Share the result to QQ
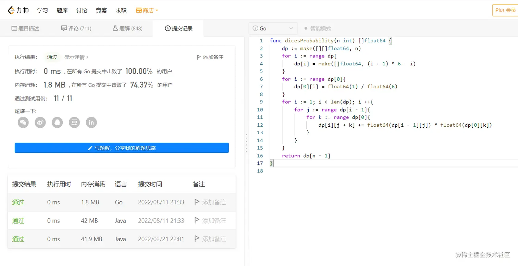Screen dimensions: 518x266 pyautogui.click(x=57, y=122)
